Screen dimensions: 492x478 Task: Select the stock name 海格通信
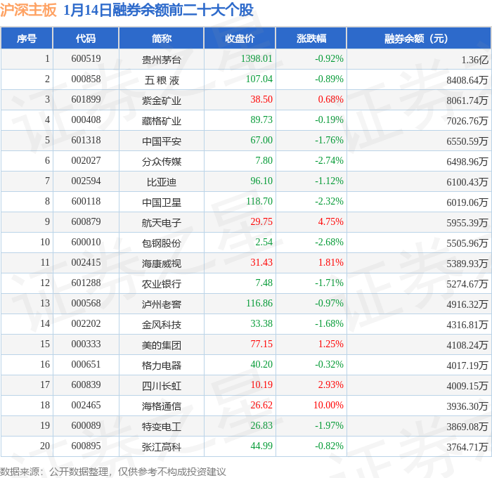pos(161,406)
